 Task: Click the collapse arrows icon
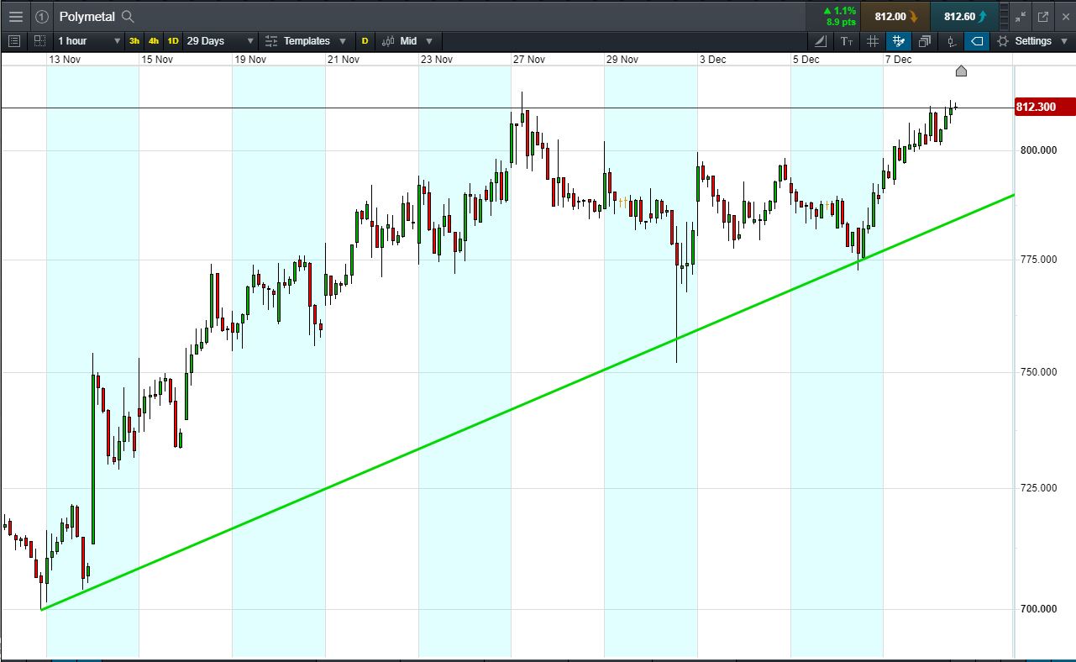coord(1021,17)
